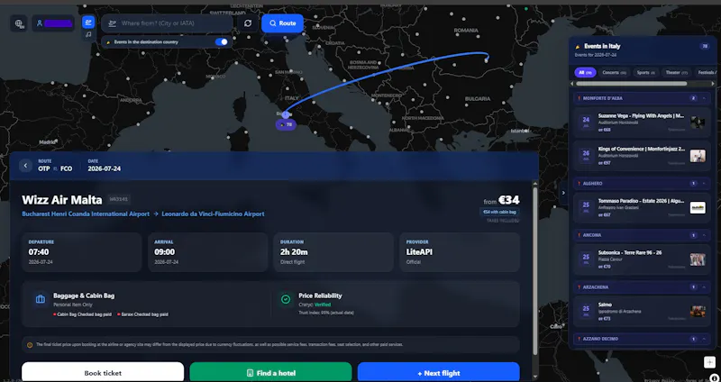Open Bucharest Henri Coanda International Airport link

click(x=86, y=214)
